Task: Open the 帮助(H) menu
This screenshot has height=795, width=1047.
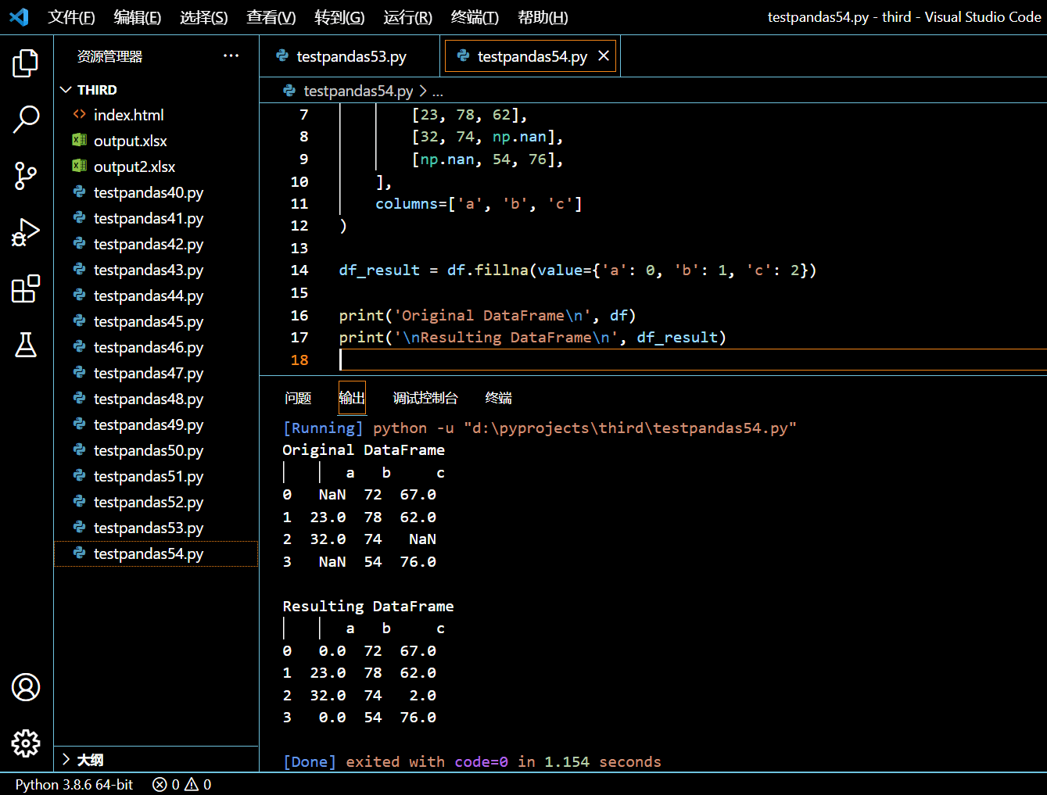Action: [543, 17]
